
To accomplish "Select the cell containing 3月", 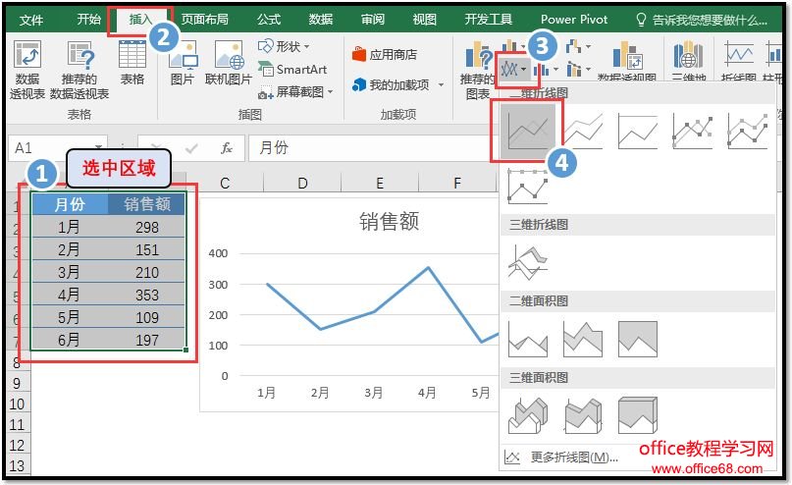I will tap(69, 272).
